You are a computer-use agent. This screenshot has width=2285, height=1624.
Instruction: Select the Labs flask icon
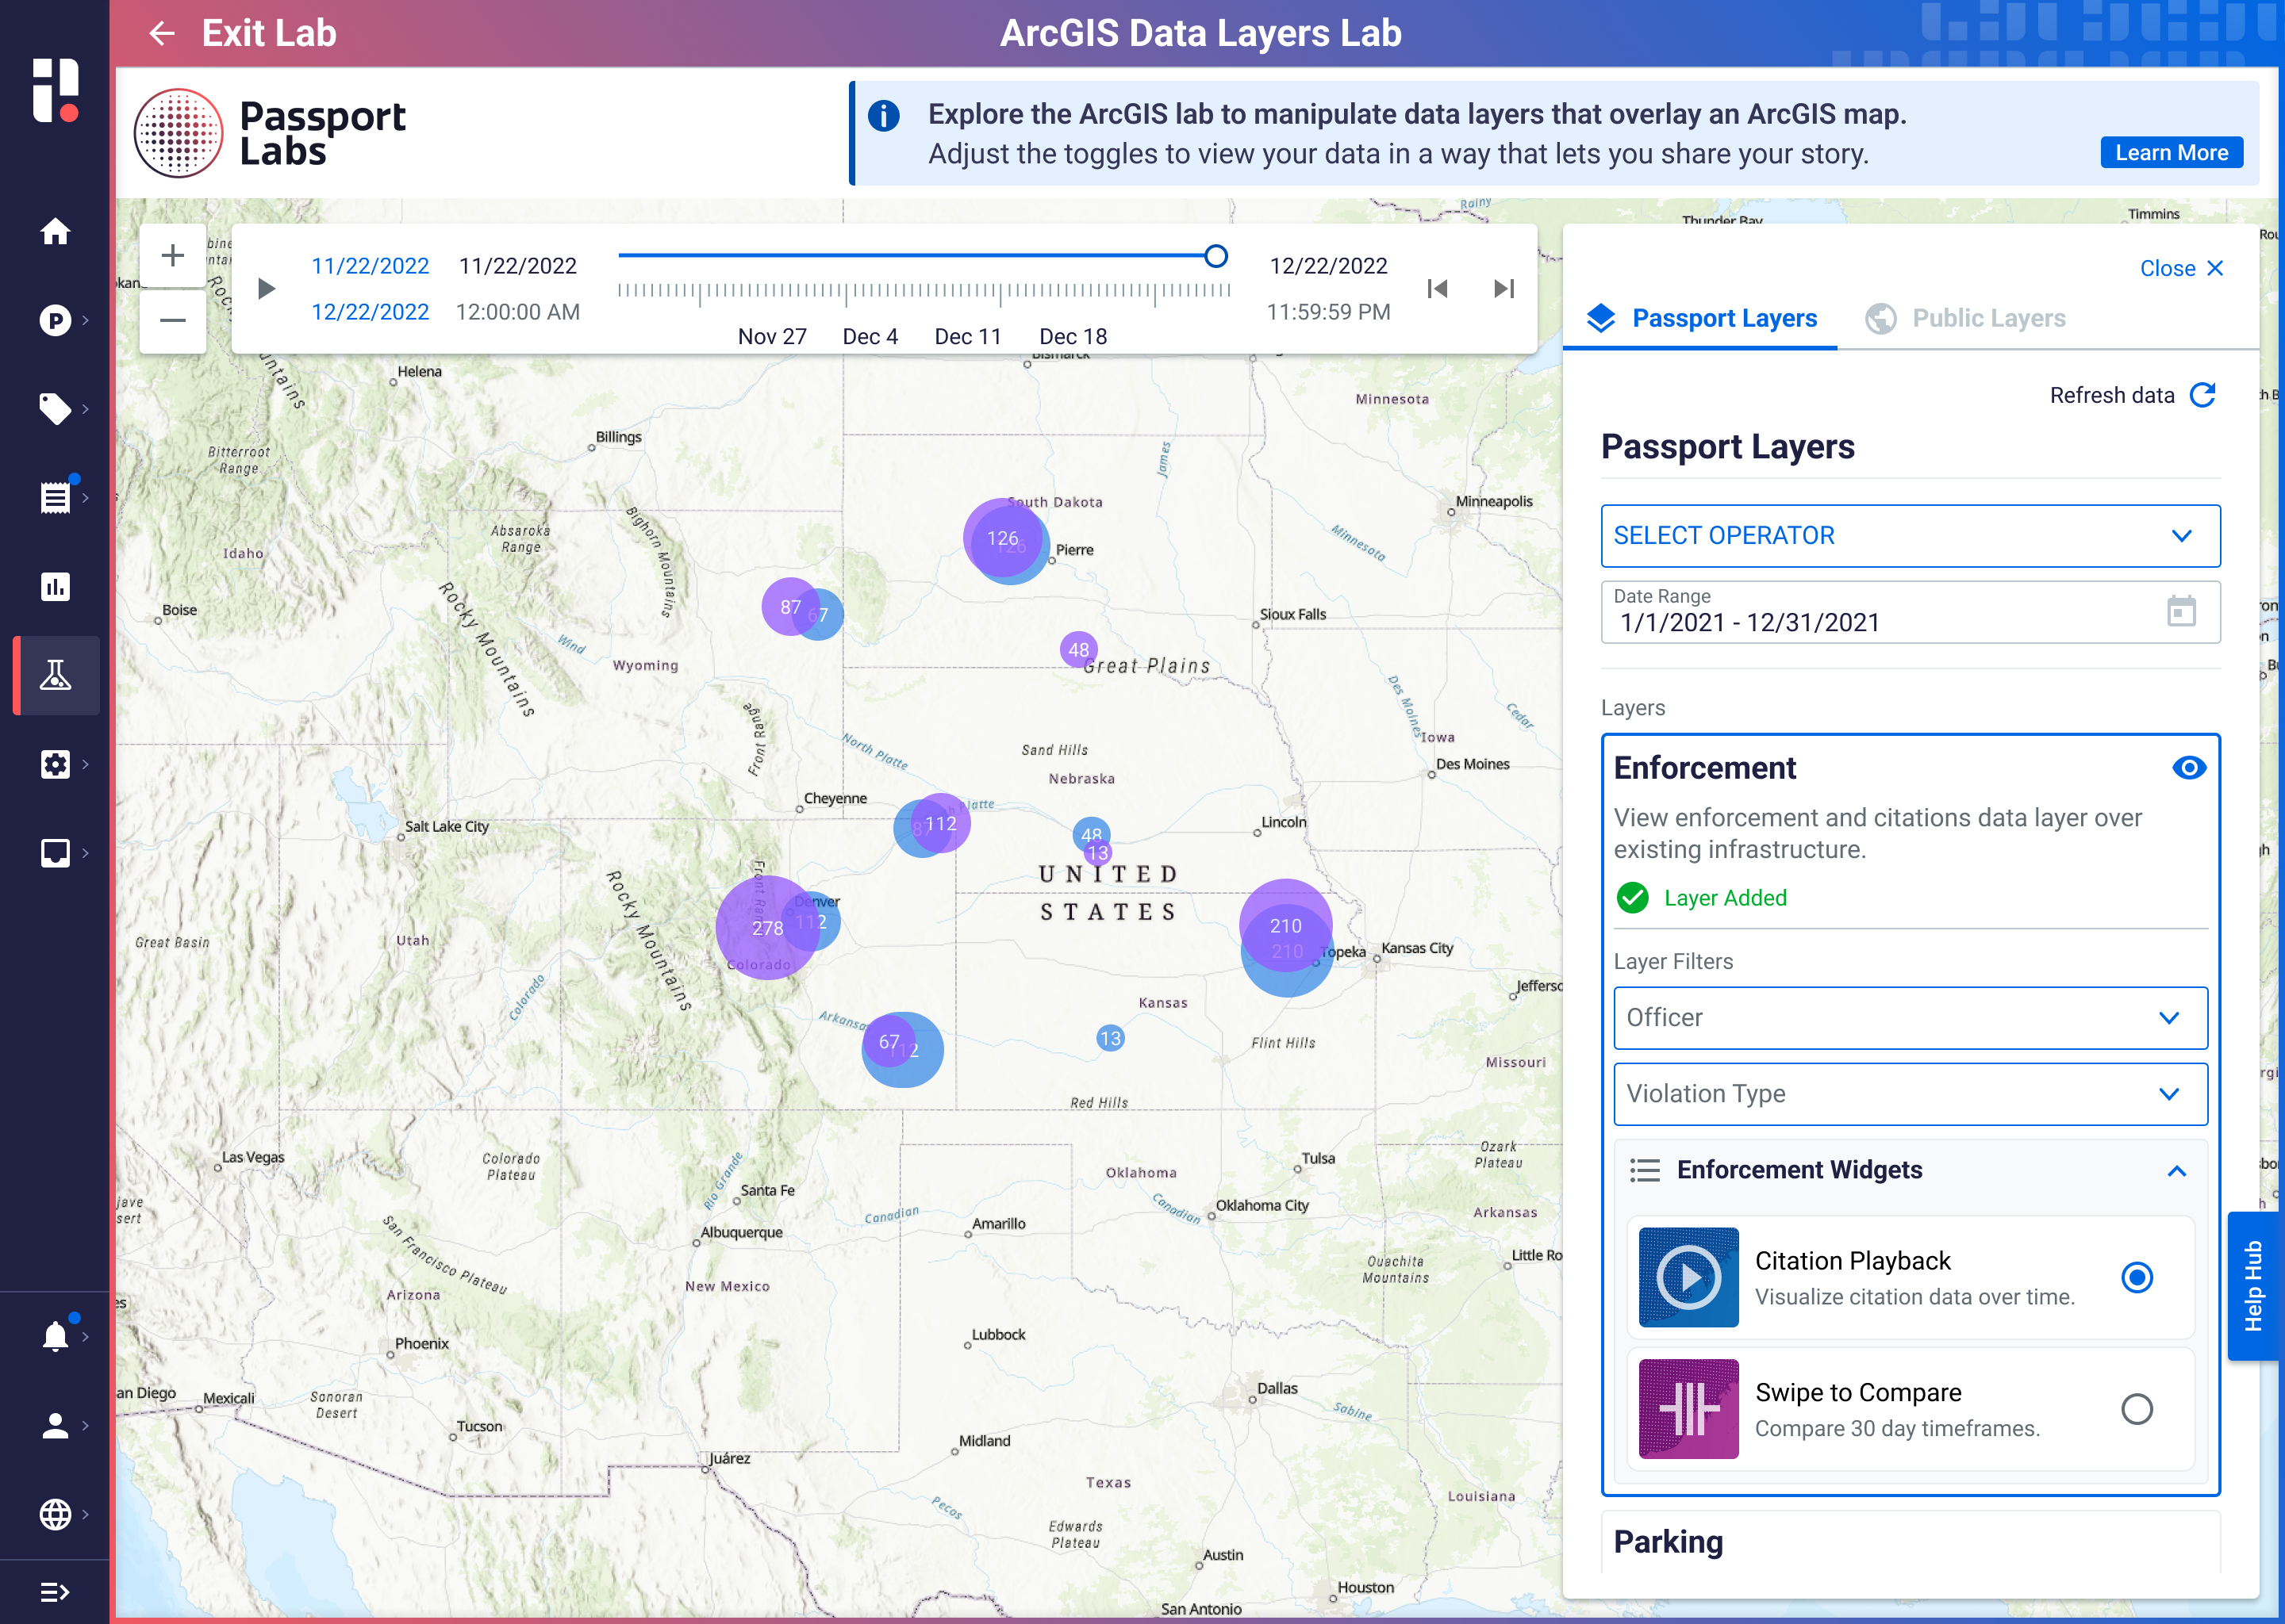[x=55, y=675]
